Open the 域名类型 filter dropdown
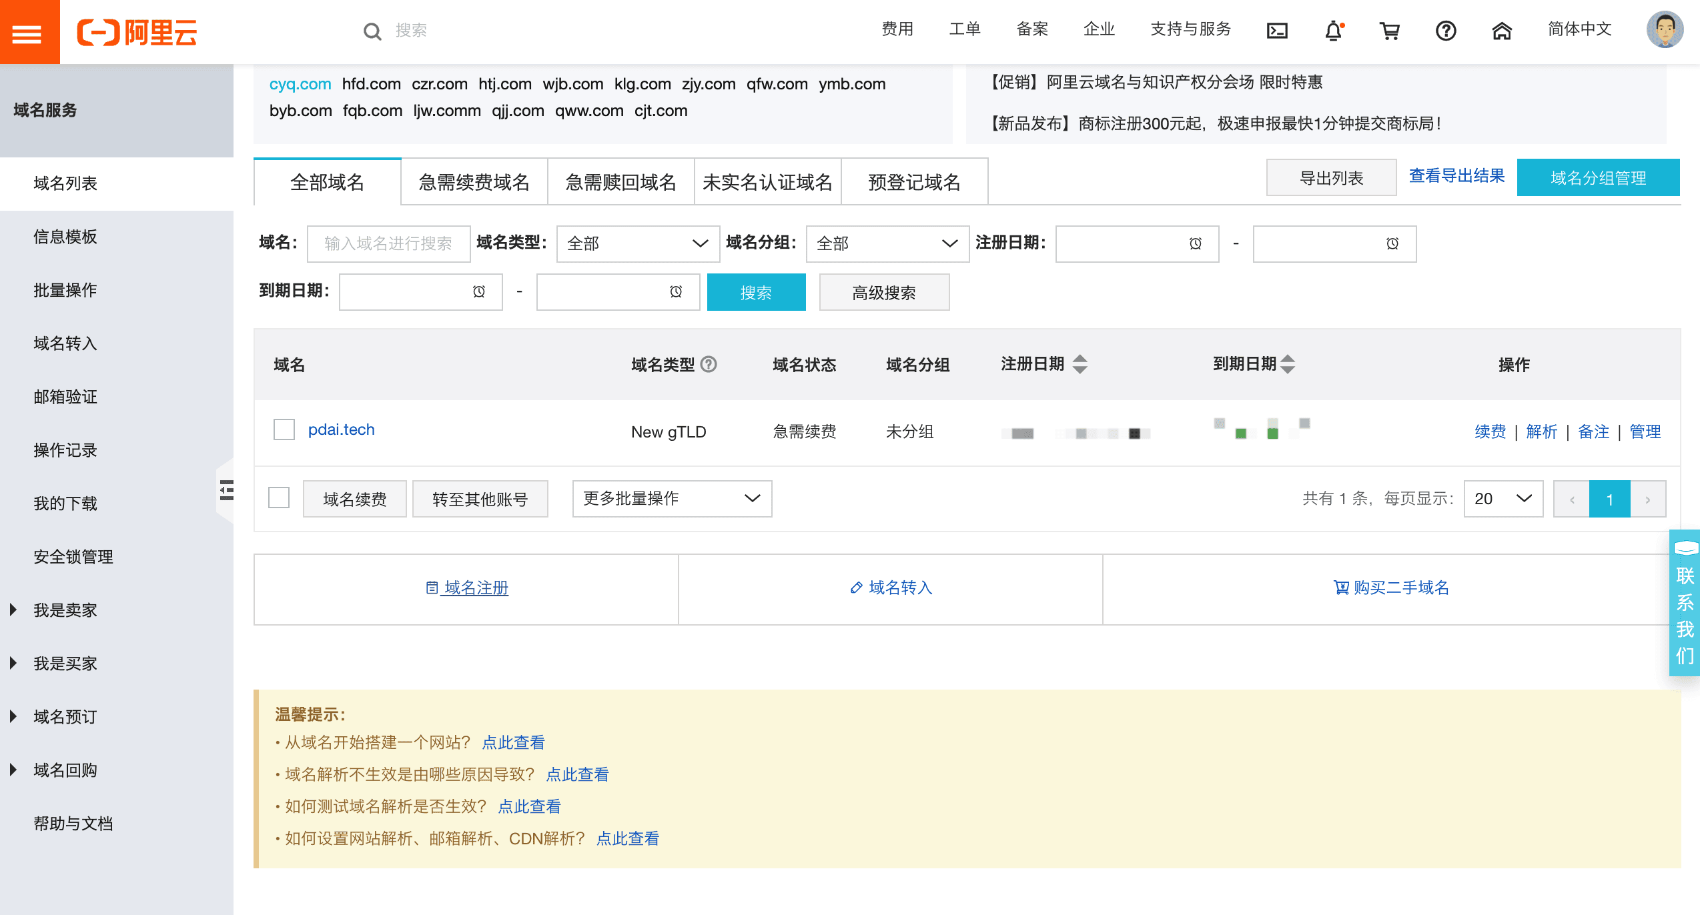 (638, 243)
